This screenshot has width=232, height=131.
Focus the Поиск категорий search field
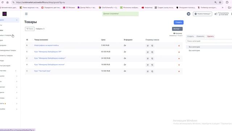pos(209,41)
